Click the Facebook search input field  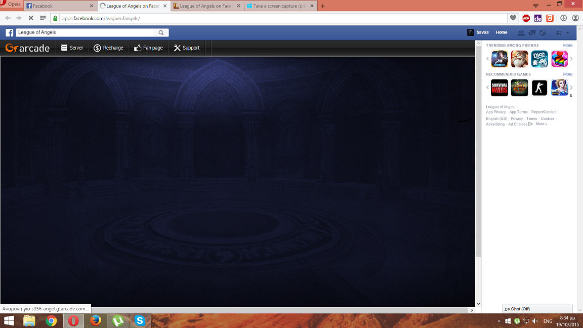tap(85, 32)
